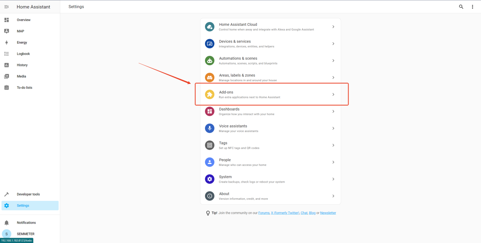Open the Forums link
Image resolution: width=481 pixels, height=243 pixels.
pos(264,213)
